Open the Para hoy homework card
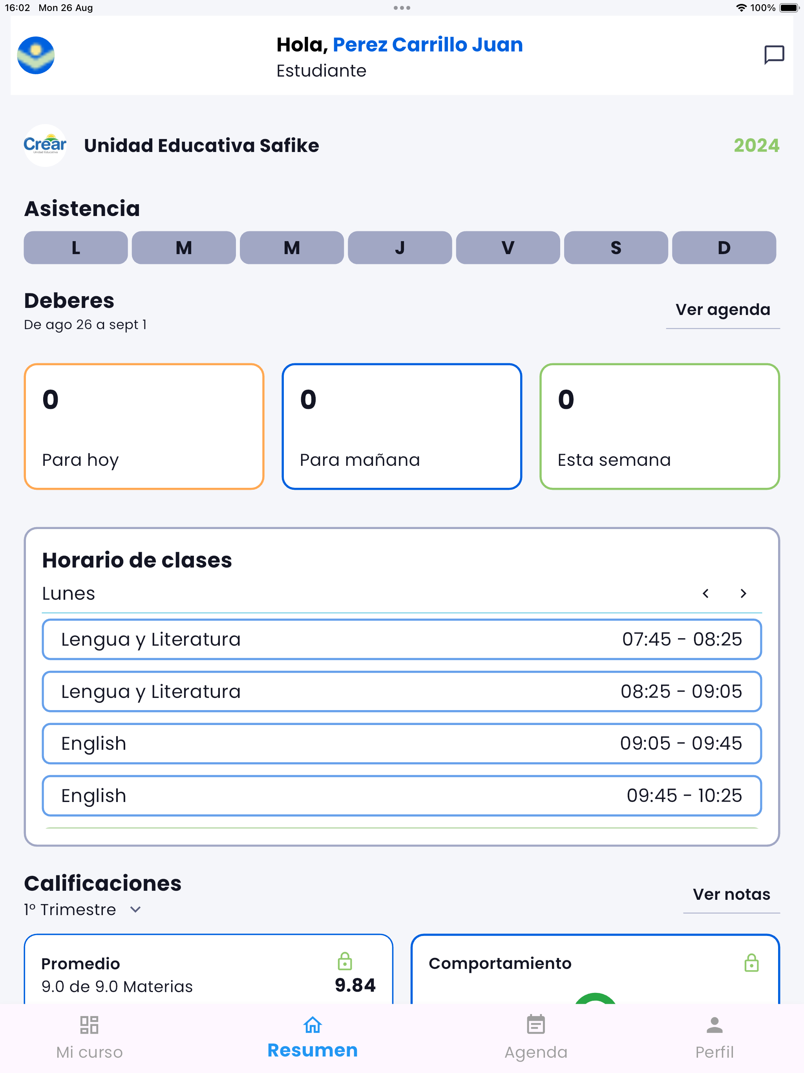 (144, 427)
